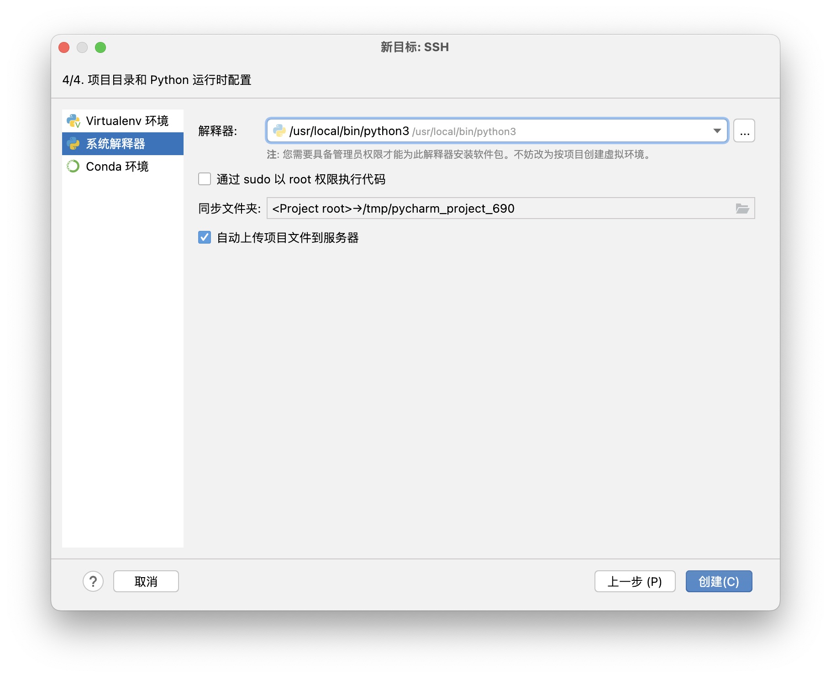Click the 系统解释器 Python icon
This screenshot has height=678, width=831.
coord(74,144)
